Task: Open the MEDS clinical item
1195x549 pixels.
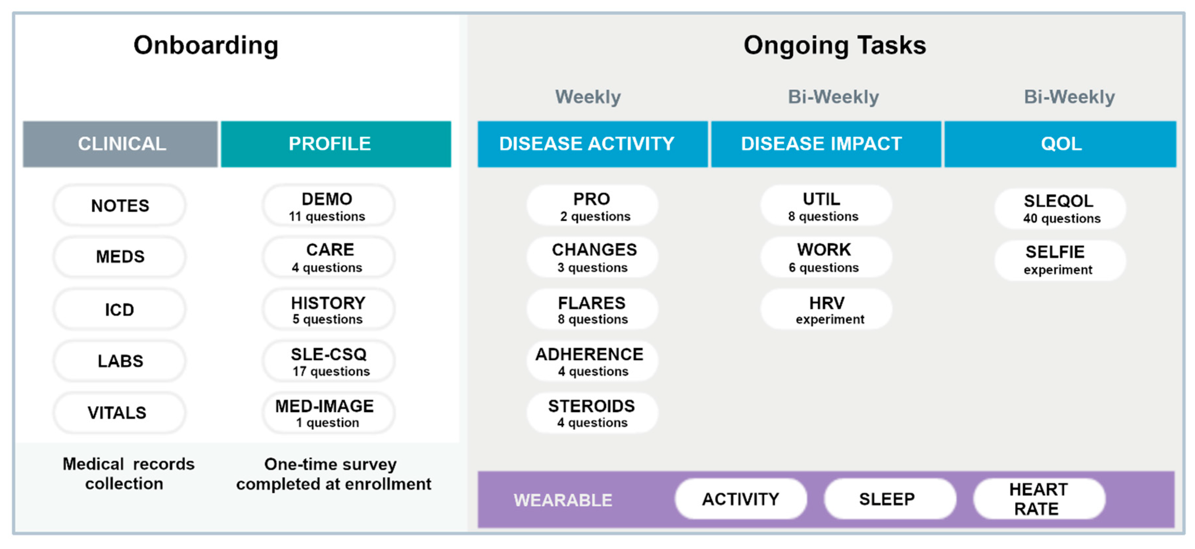Action: coord(120,256)
